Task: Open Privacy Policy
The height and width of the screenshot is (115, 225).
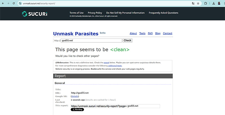Action: [95, 13]
